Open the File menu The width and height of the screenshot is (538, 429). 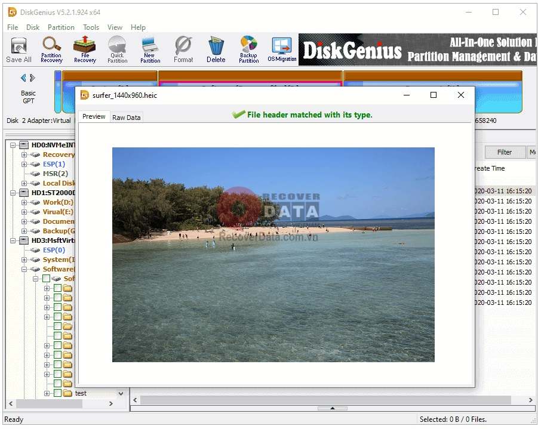tap(13, 27)
